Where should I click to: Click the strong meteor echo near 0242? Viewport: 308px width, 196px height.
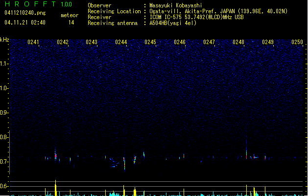point(55,155)
